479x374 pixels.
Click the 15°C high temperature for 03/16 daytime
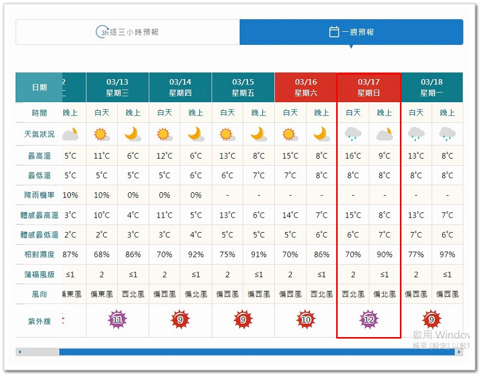click(290, 156)
